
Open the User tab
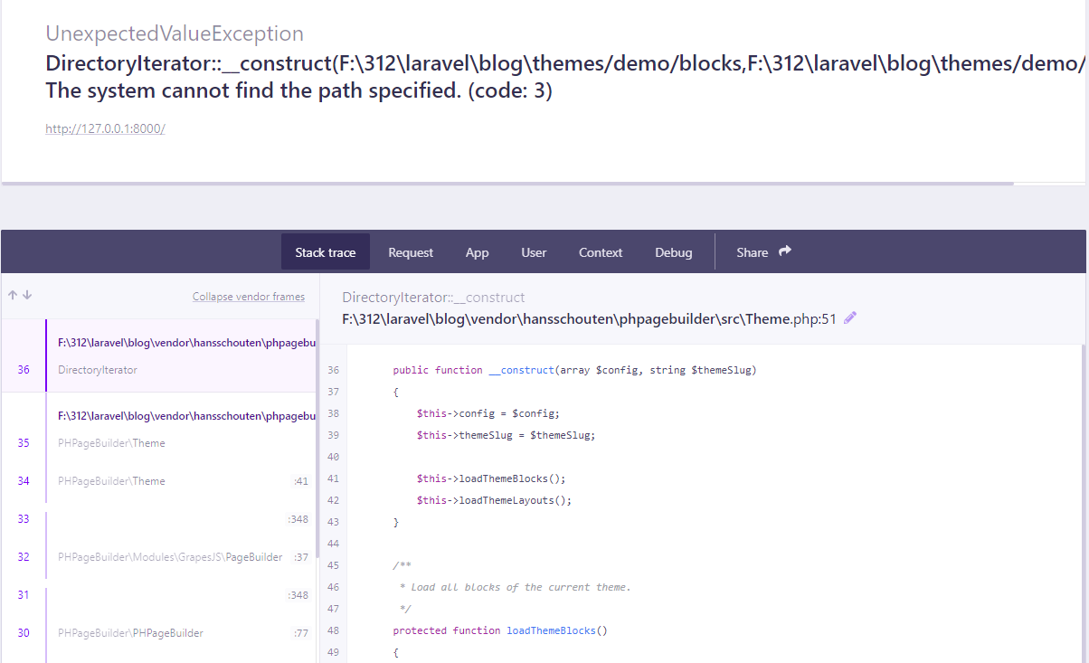(x=534, y=252)
